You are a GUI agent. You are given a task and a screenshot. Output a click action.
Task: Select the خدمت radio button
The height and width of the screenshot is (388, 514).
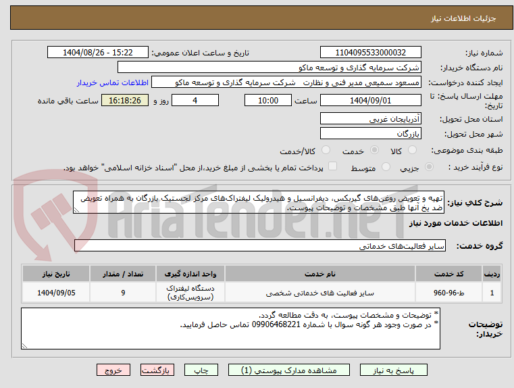(374, 150)
